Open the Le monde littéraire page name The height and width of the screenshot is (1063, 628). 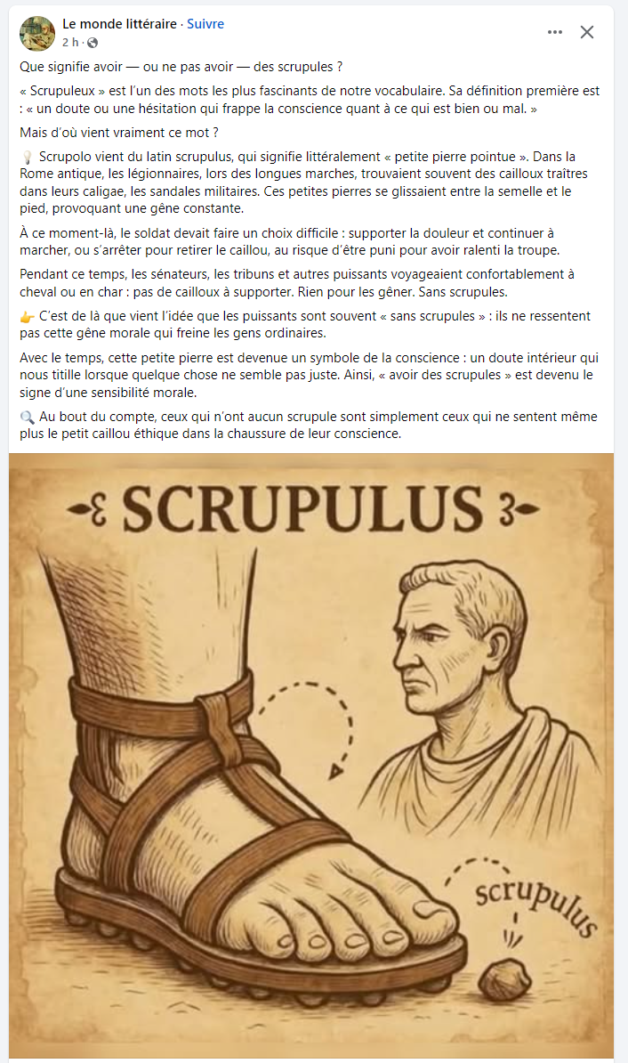click(119, 24)
